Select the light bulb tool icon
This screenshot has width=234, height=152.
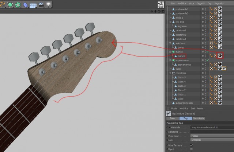click(49, 5)
